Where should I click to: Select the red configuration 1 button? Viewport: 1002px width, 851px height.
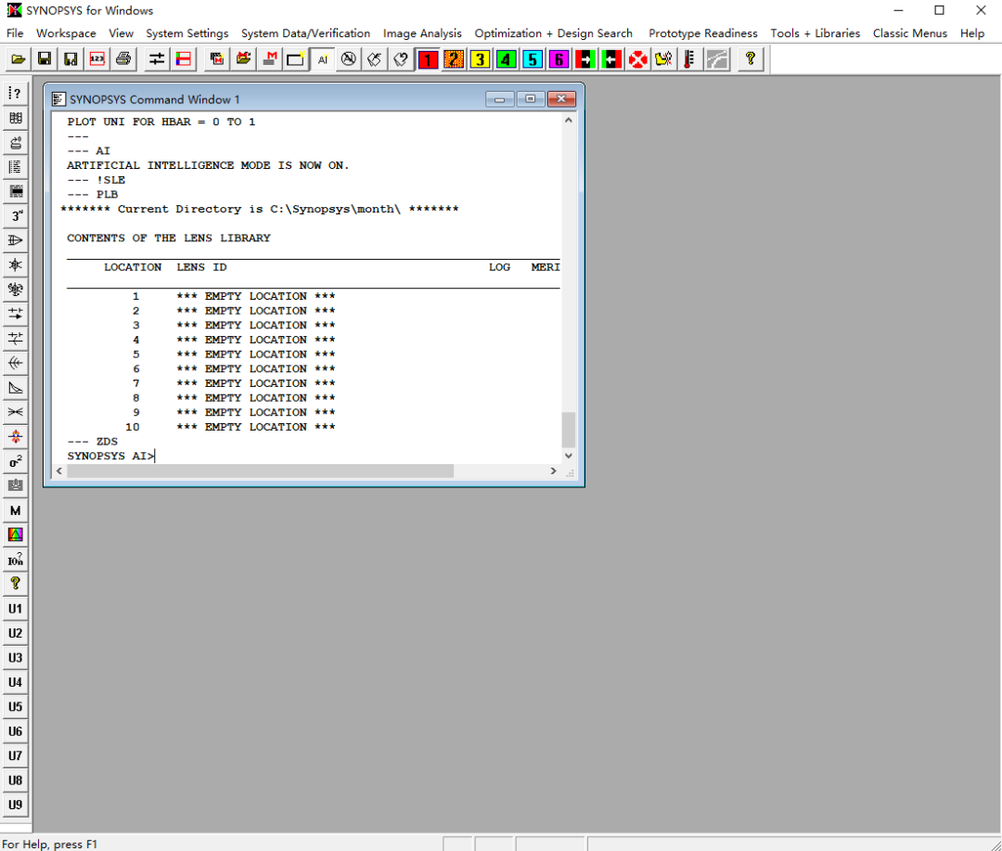[x=428, y=59]
